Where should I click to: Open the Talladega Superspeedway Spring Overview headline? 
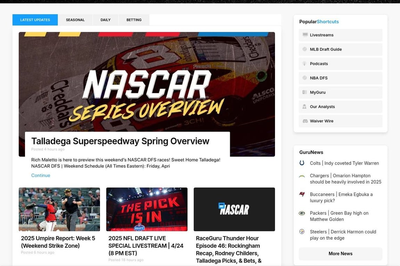120,141
